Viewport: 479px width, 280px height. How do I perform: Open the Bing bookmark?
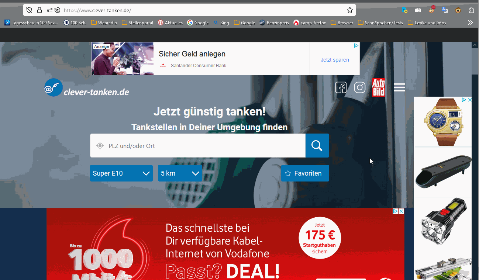221,23
